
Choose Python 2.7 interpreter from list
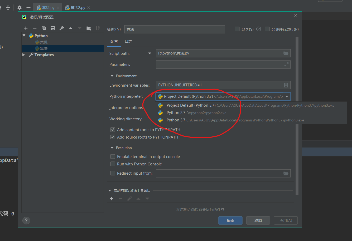coord(176,113)
